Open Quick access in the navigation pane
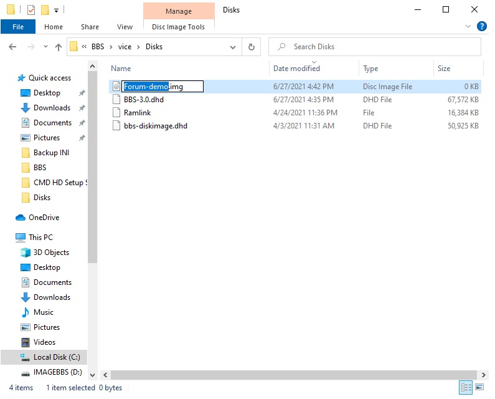Viewport: 495px width, 399px height. coord(50,78)
